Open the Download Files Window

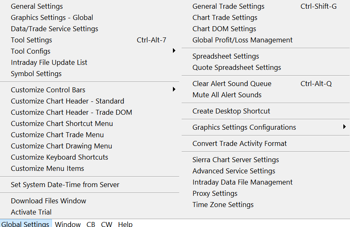coord(49,201)
